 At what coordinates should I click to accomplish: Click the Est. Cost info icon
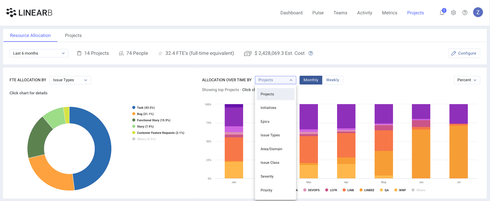tap(311, 53)
